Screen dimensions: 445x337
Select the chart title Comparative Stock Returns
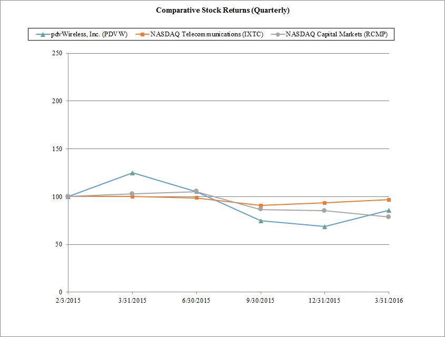pyautogui.click(x=223, y=10)
